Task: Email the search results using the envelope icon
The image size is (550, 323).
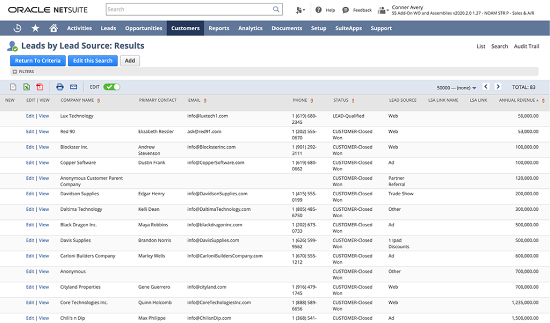Action: 73,87
